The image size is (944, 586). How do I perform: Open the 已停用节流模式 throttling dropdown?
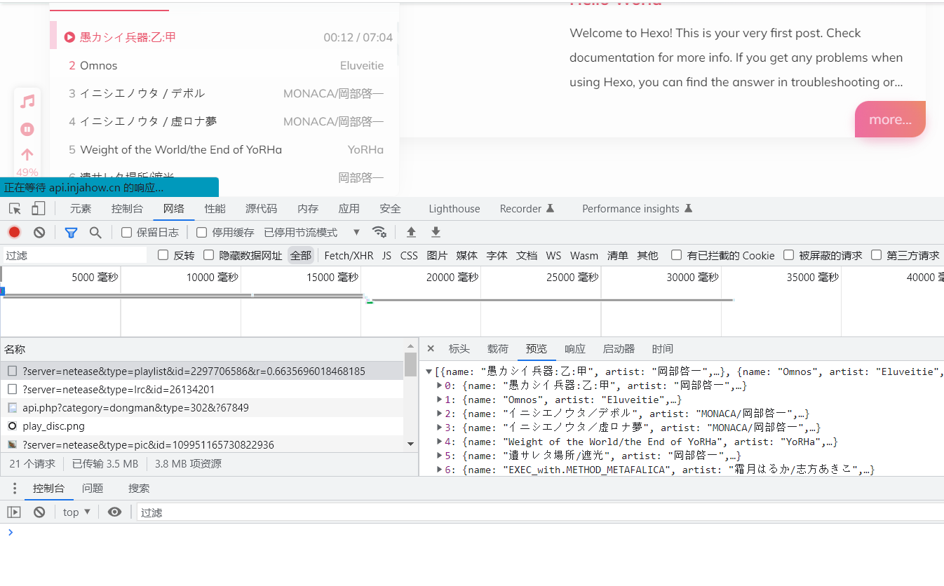pyautogui.click(x=311, y=233)
